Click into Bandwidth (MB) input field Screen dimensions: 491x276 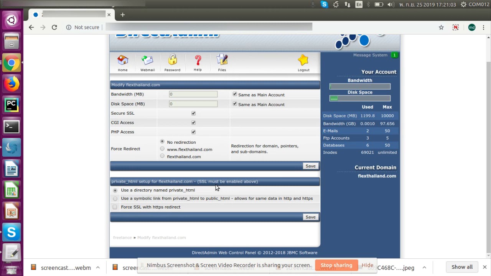pyautogui.click(x=193, y=94)
